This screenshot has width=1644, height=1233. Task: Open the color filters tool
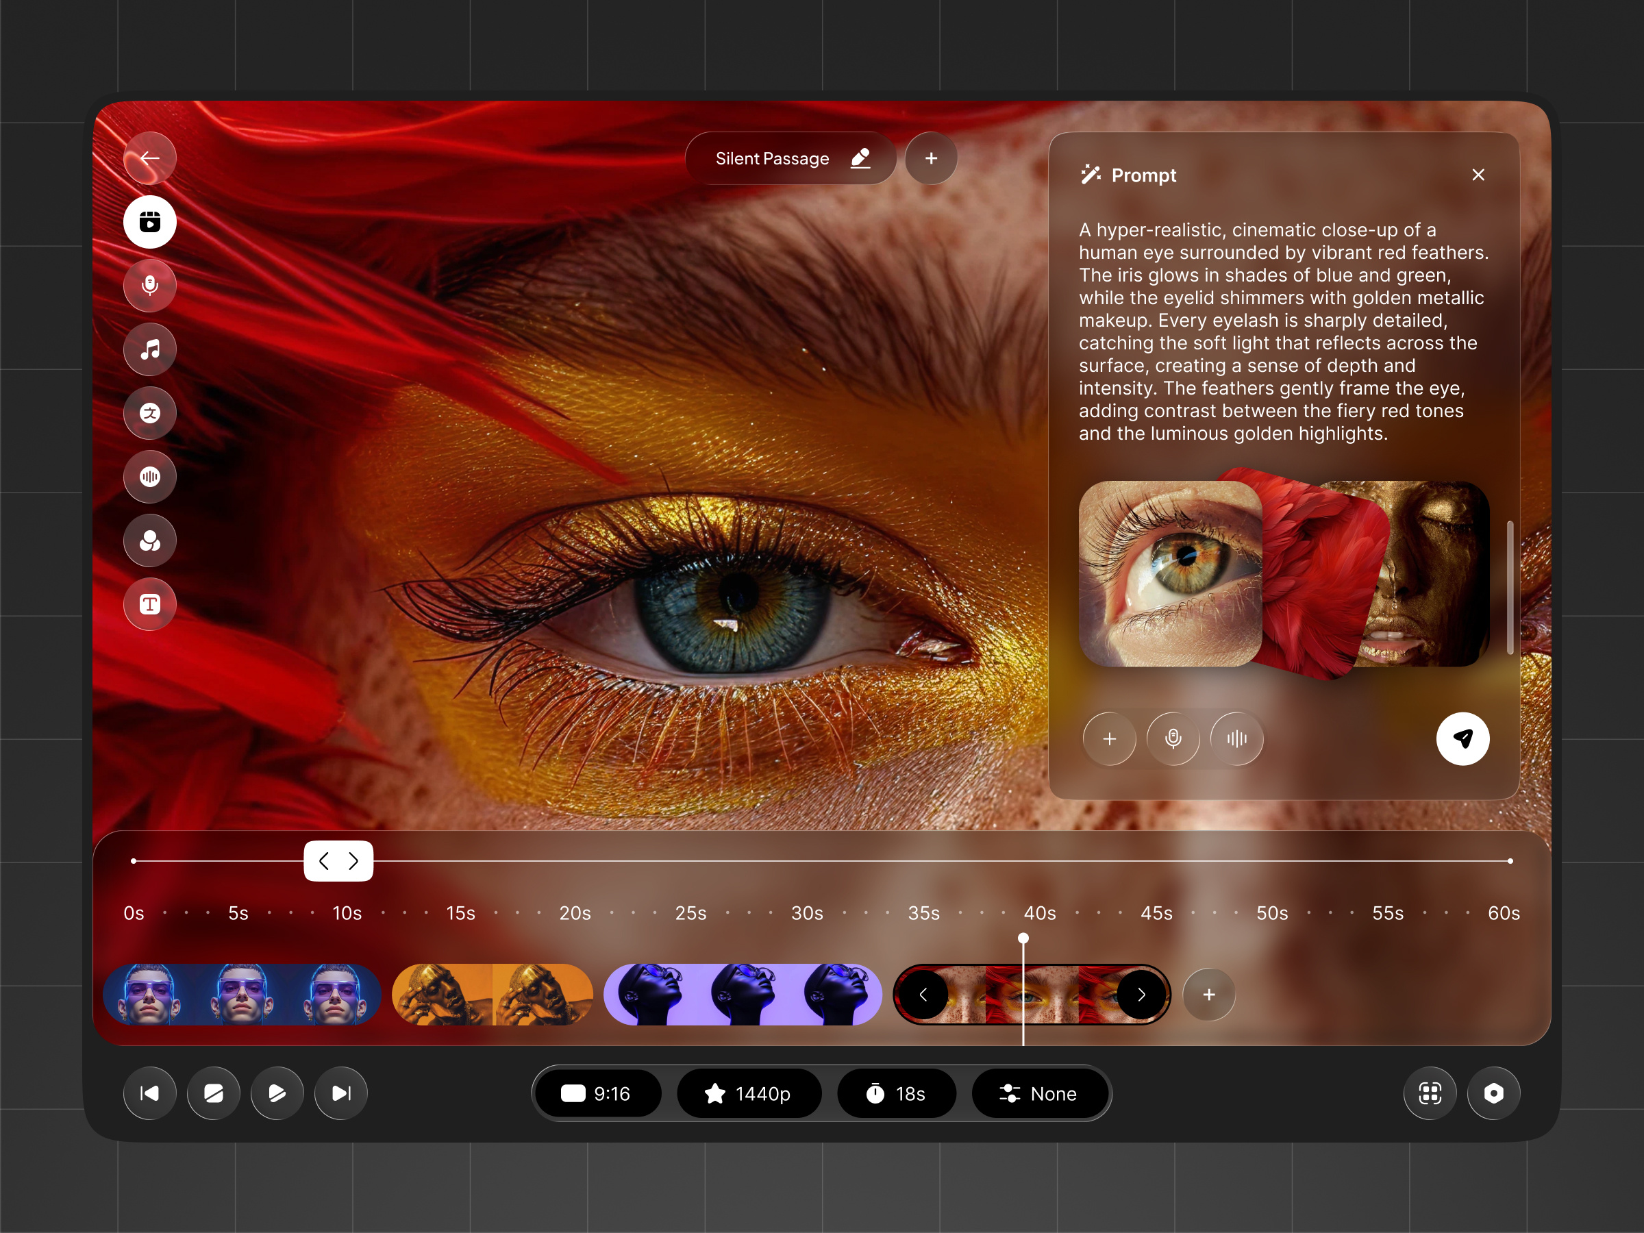[149, 541]
